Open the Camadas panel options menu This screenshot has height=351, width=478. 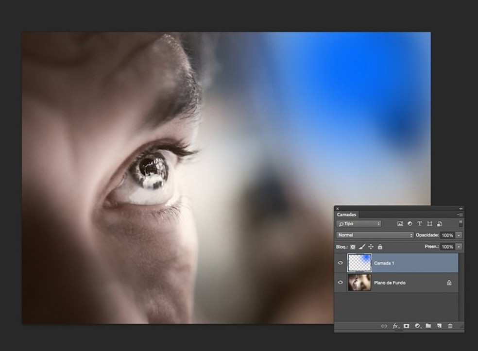[x=460, y=215]
